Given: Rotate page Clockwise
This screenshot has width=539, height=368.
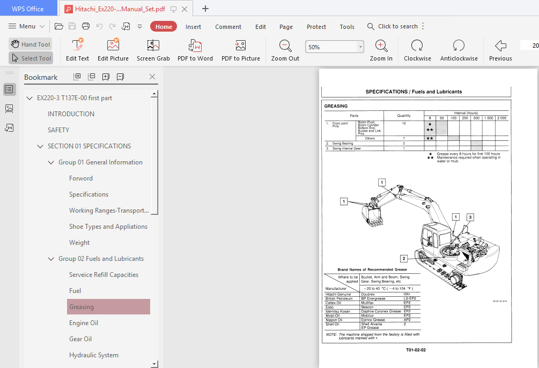Looking at the screenshot, I should coord(417,50).
